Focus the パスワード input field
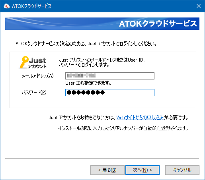 (x=110, y=93)
